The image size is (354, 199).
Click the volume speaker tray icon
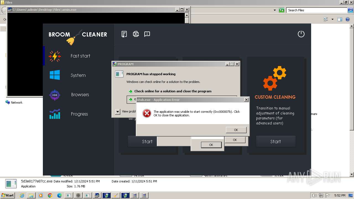pos(314,195)
